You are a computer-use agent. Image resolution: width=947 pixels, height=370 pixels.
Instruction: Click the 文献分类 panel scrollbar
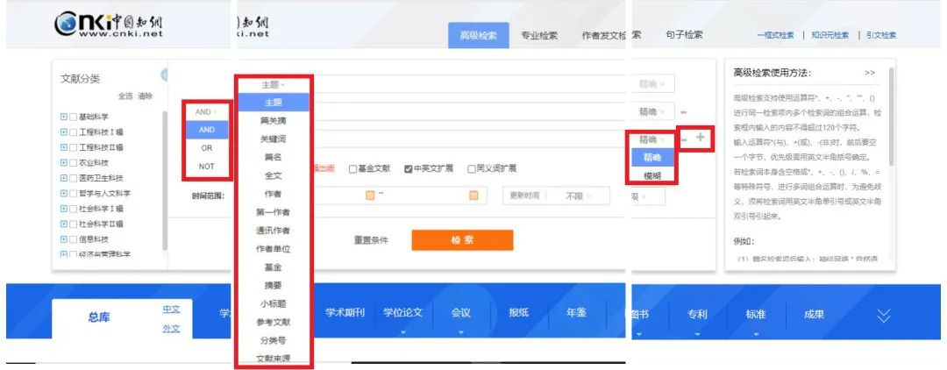(x=165, y=181)
